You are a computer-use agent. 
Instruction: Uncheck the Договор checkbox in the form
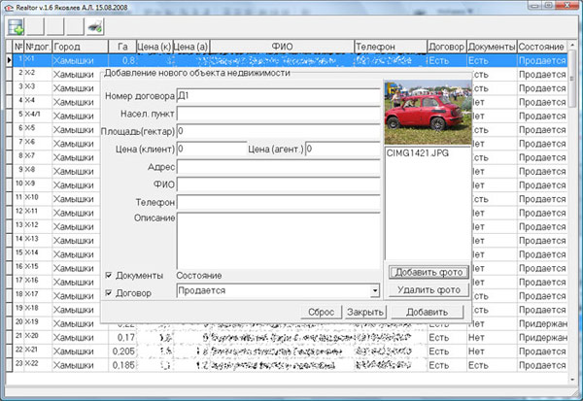point(109,293)
